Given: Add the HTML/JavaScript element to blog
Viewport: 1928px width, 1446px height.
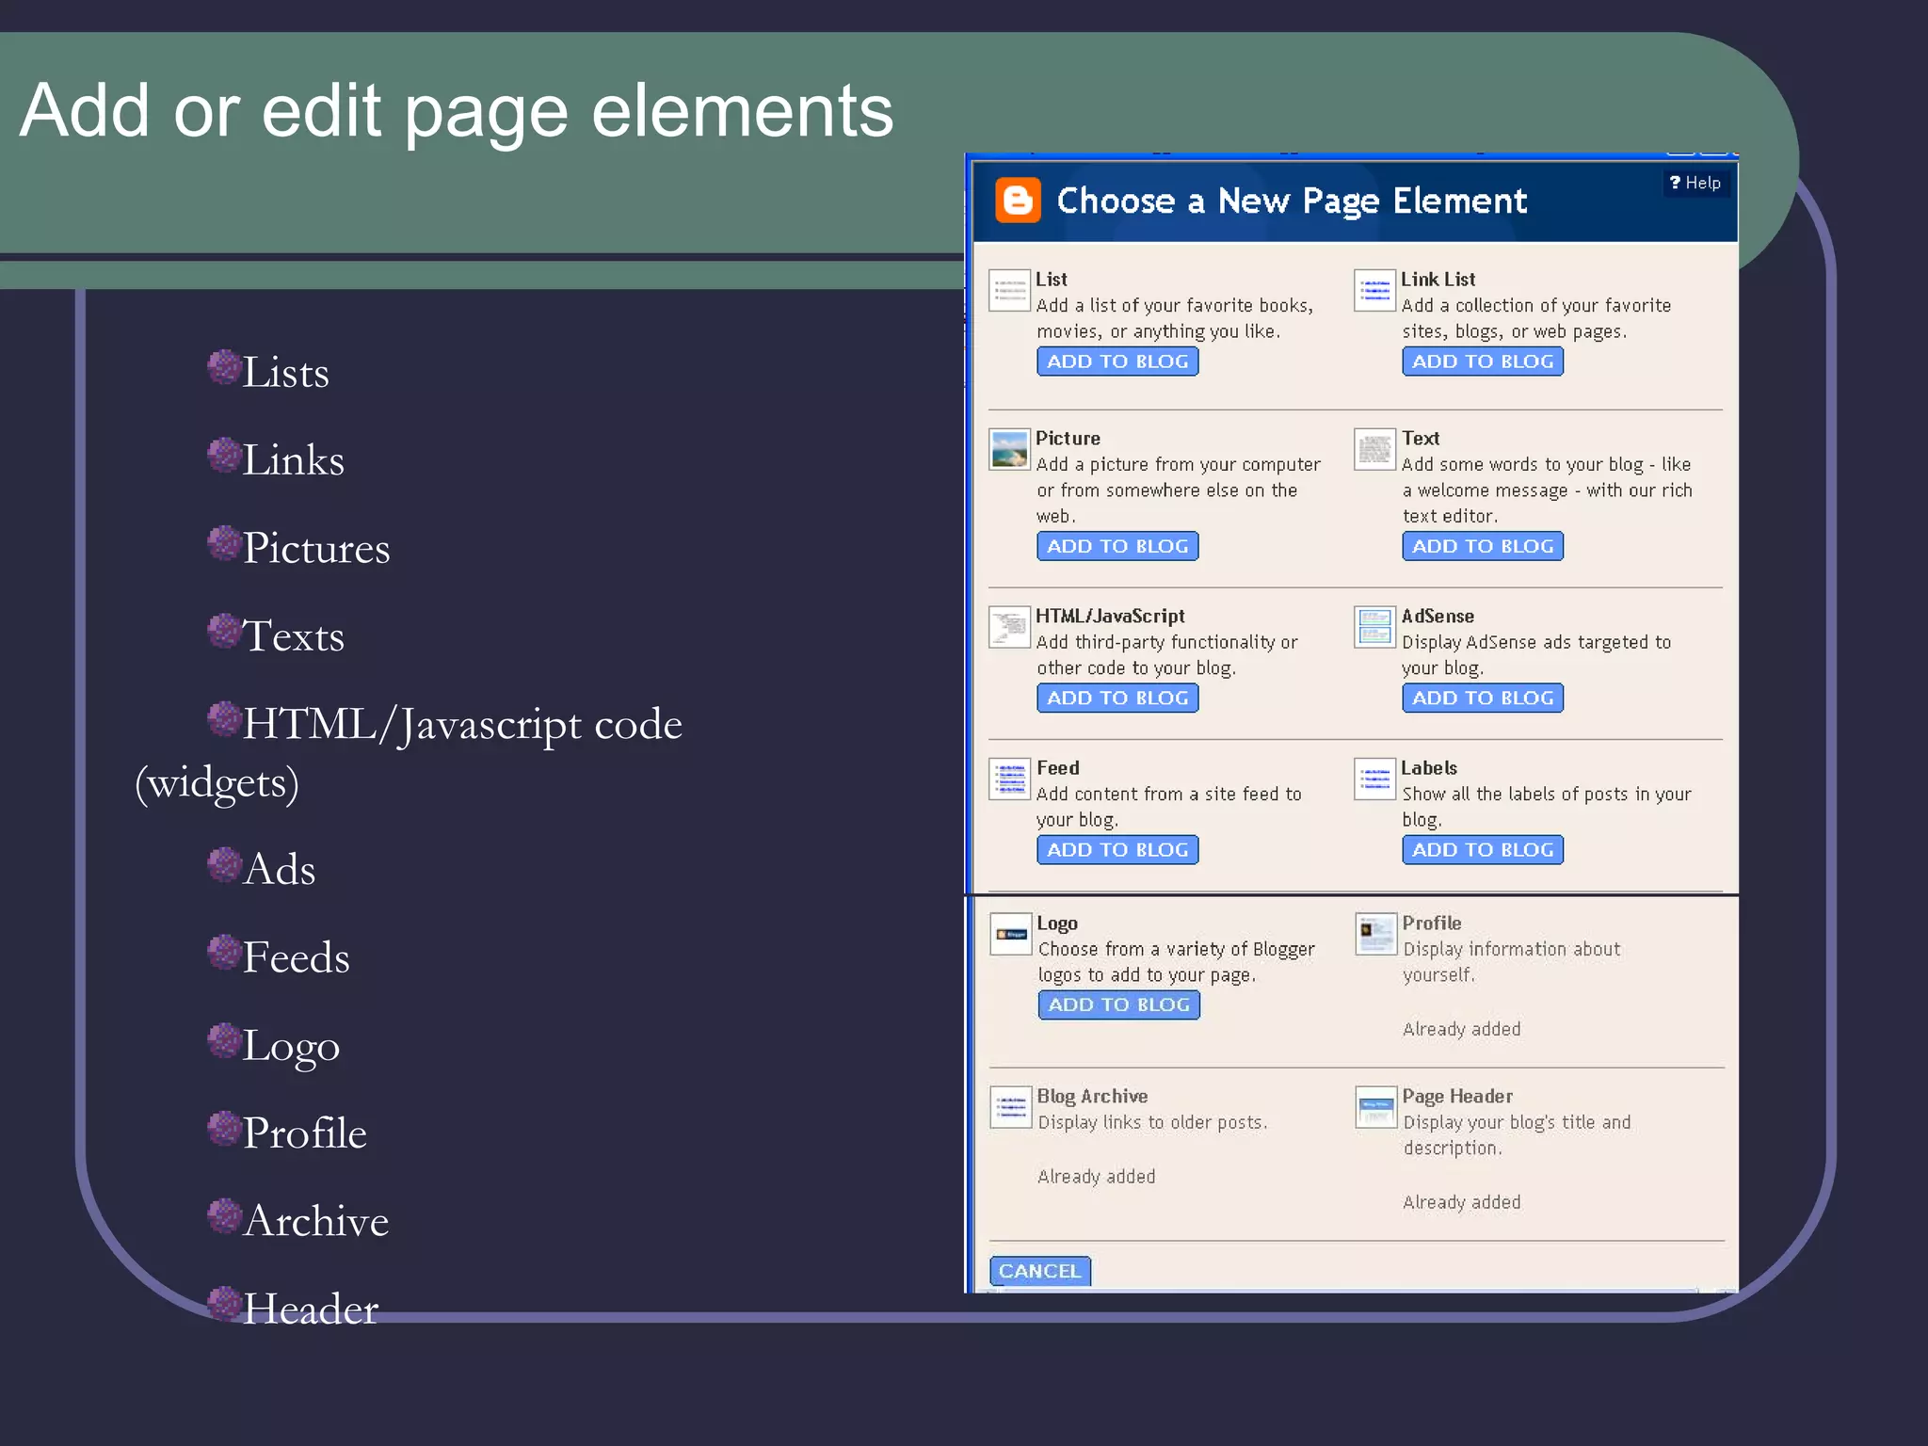Looking at the screenshot, I should point(1117,698).
